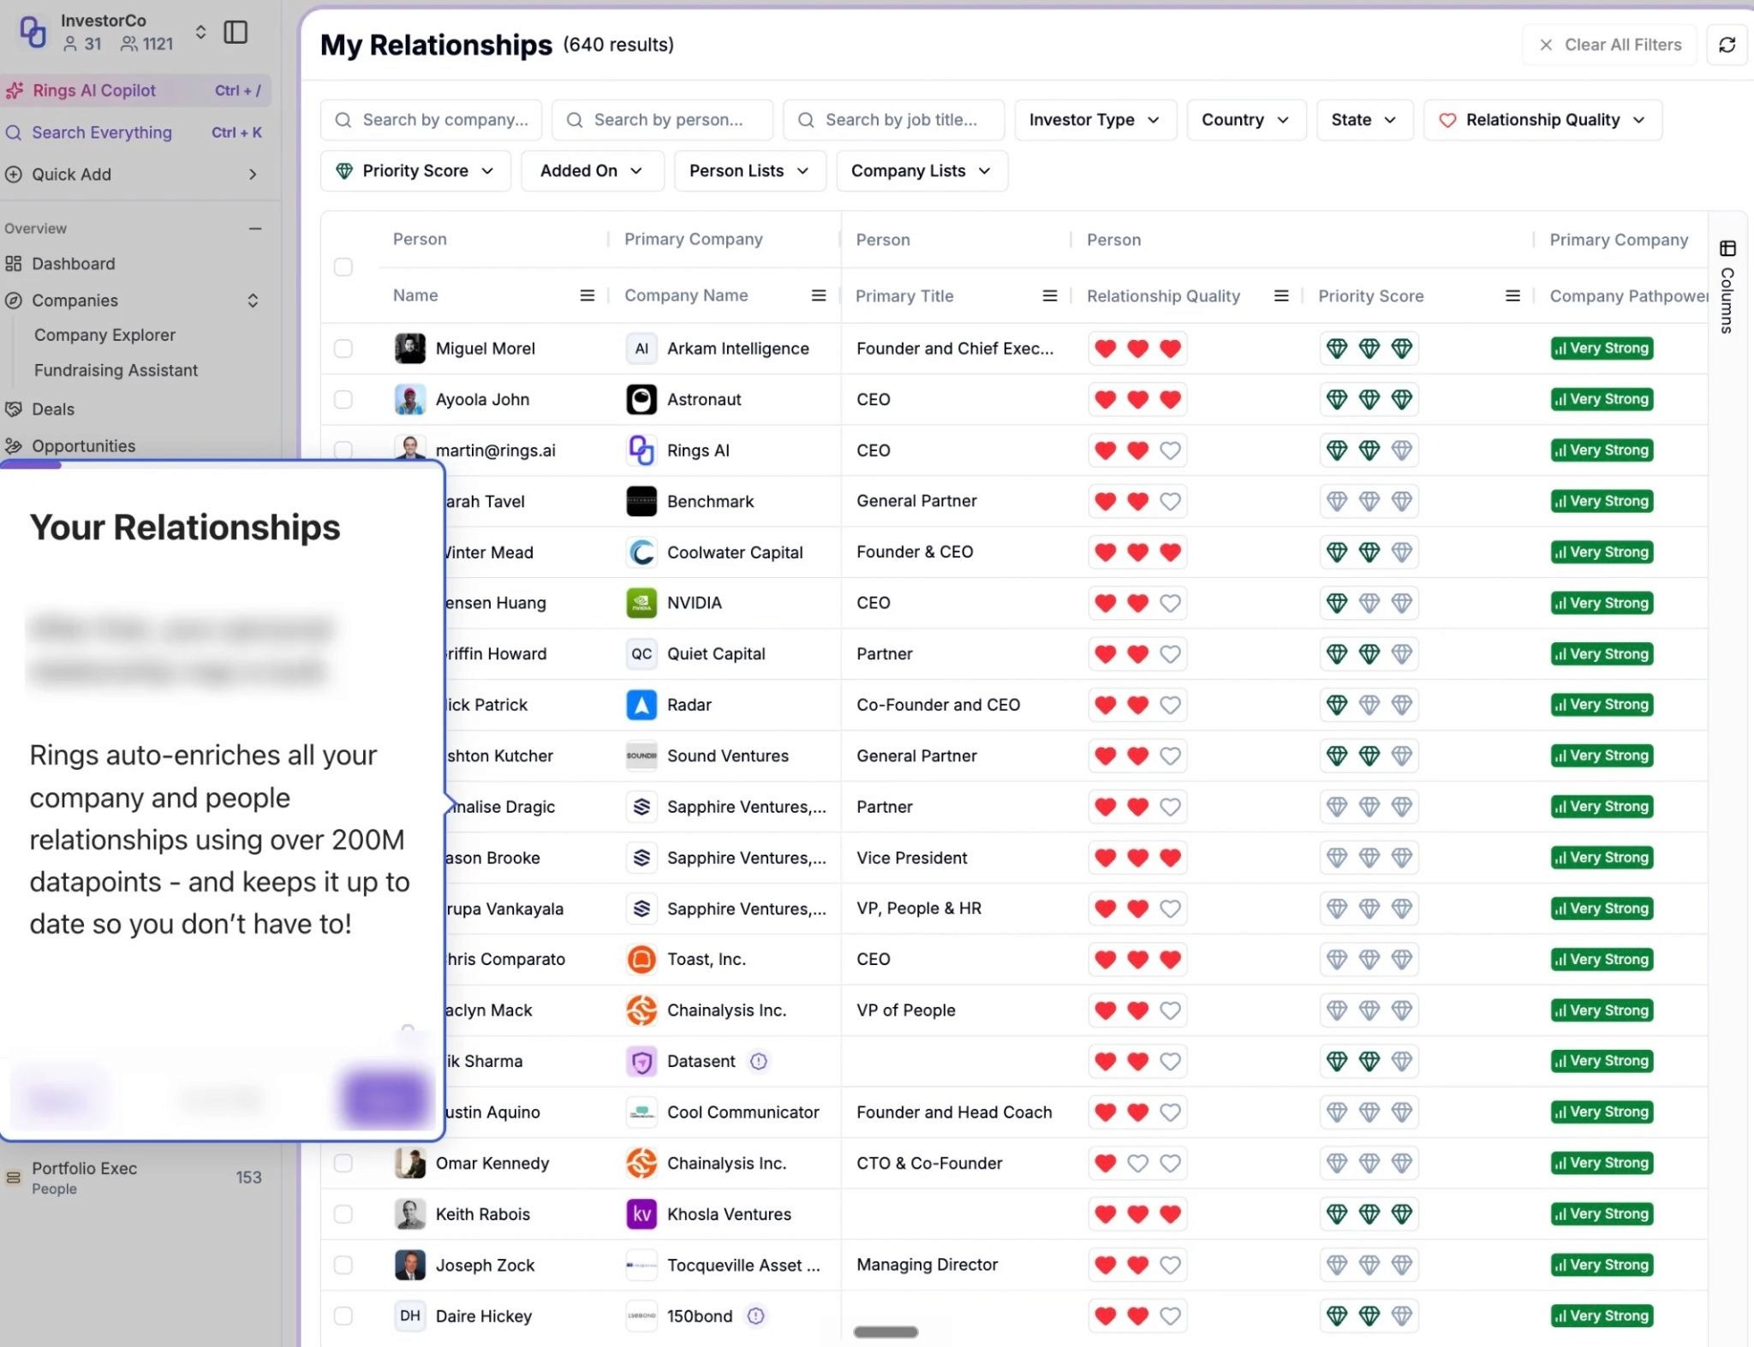Click Arkam Intelligence company logo
This screenshot has width=1754, height=1347.
pyautogui.click(x=641, y=349)
